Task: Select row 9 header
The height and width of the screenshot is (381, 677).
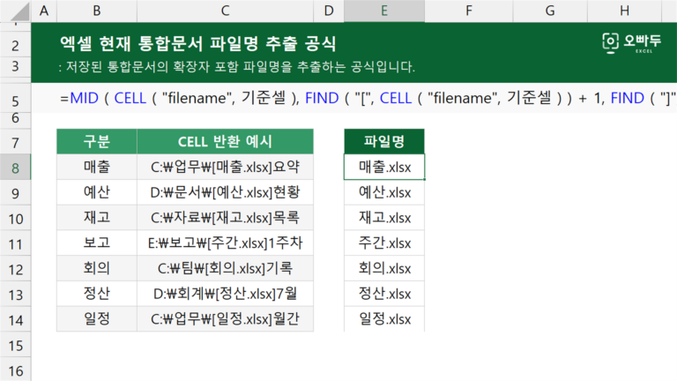Action: point(16,192)
